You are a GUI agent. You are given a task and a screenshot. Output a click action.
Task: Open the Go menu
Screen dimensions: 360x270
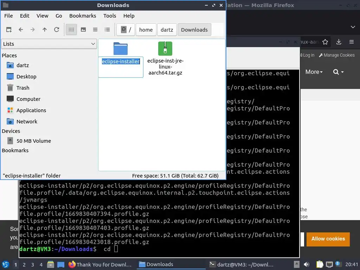click(x=59, y=16)
